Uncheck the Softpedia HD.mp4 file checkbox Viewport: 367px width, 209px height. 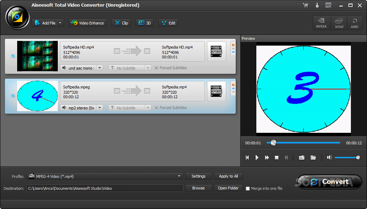coord(13,56)
